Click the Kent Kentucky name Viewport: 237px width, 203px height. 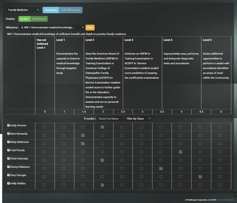click(x=19, y=134)
